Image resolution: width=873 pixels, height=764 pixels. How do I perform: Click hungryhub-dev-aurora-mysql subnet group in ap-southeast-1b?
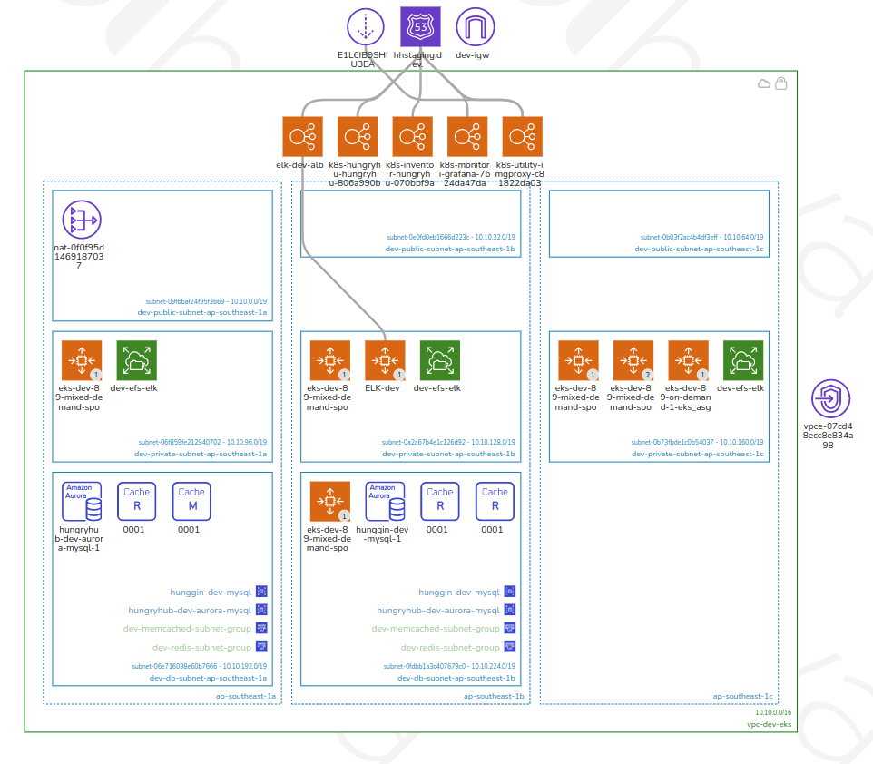tap(438, 611)
